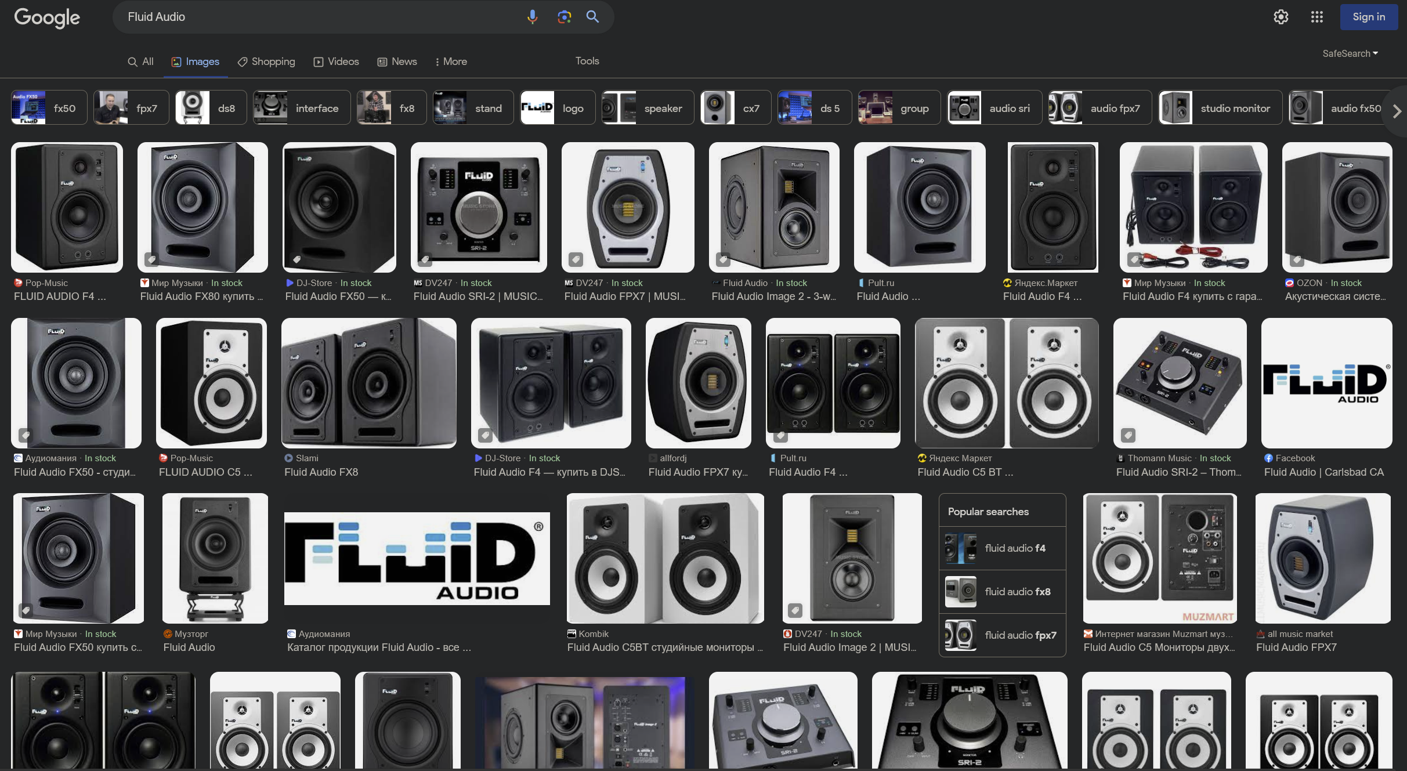Select the studio monitor suggestion chip
The image size is (1407, 771).
(1220, 107)
